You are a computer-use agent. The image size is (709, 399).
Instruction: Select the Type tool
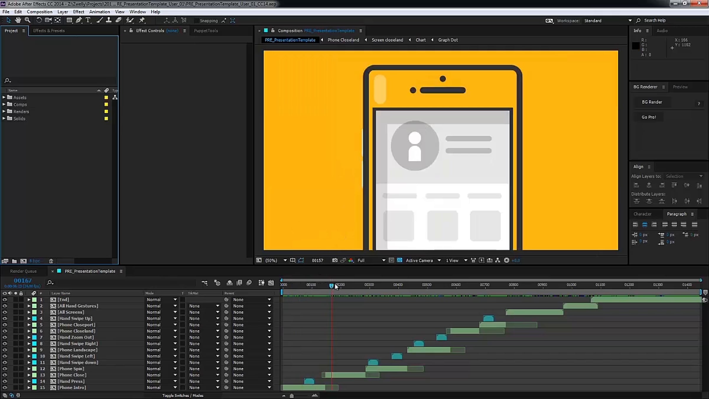pyautogui.click(x=88, y=20)
